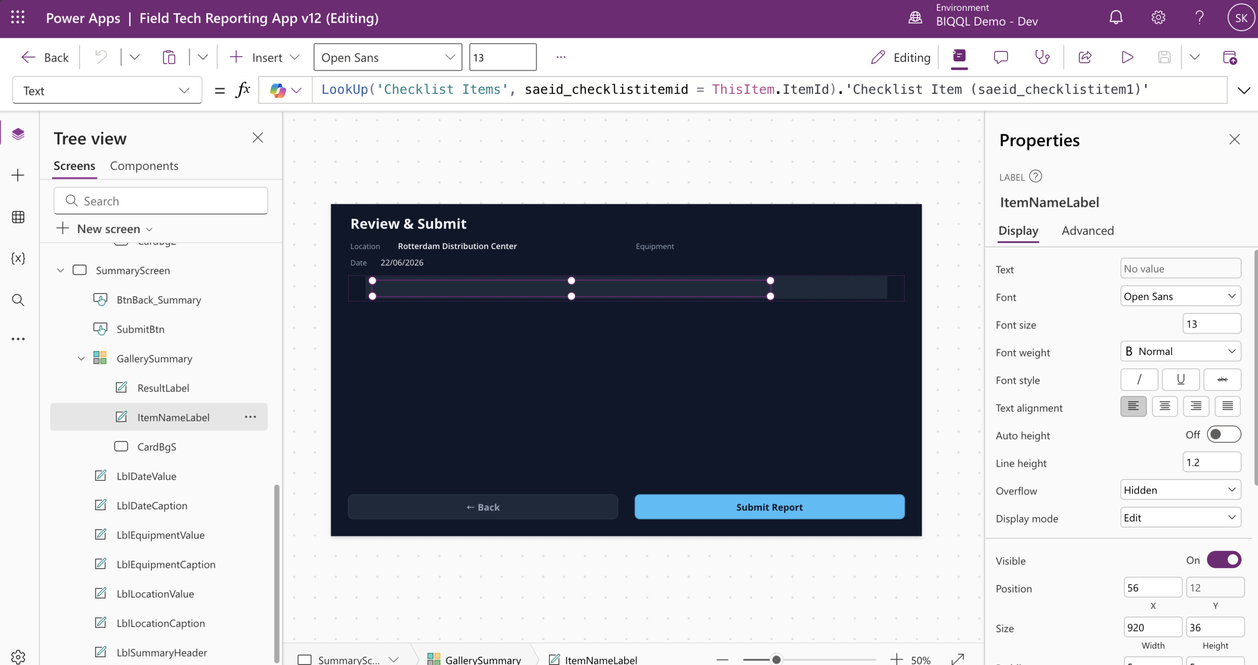Switch to the Screens tab
The image size is (1258, 665).
(74, 166)
